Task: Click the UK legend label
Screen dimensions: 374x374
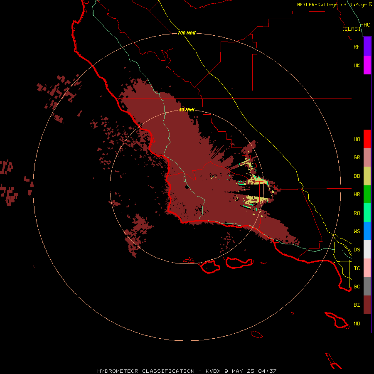Action: (x=357, y=65)
